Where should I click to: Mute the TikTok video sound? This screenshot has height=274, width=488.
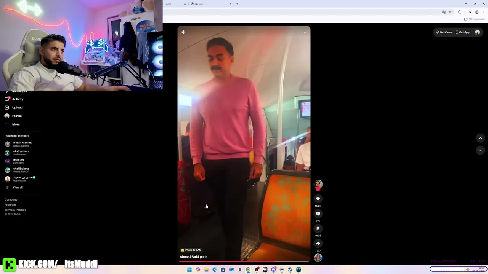[x=183, y=32]
